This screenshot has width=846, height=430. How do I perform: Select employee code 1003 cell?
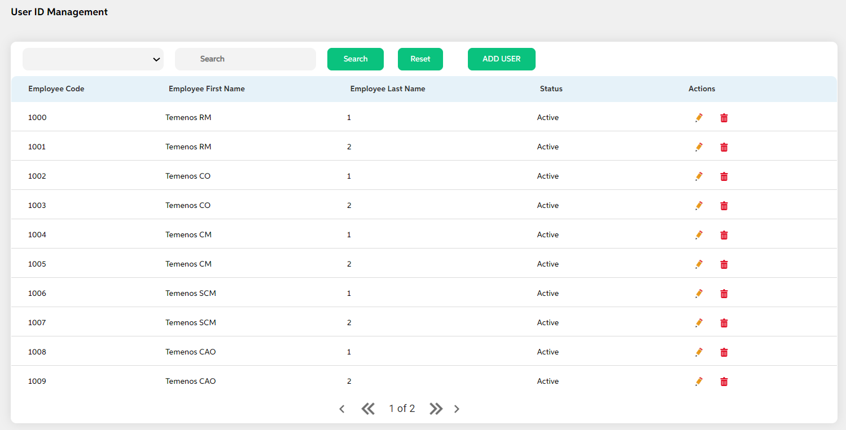[x=37, y=205]
